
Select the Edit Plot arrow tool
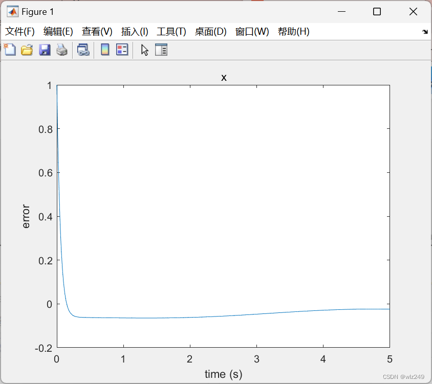tap(145, 50)
